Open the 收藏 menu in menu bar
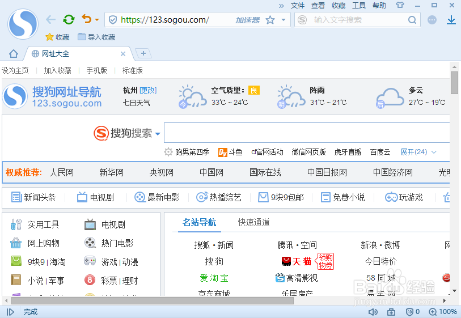Image resolution: width=461 pixels, height=318 pixels. point(339,6)
